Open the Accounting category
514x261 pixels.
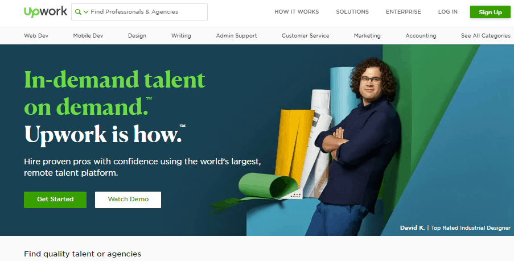coord(421,36)
